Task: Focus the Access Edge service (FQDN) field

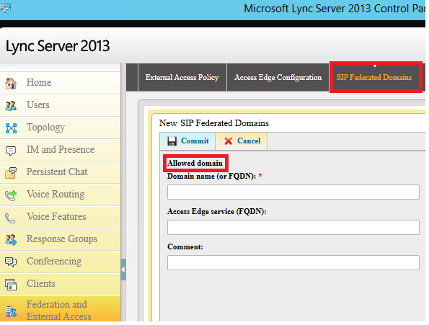Action: pos(293,227)
